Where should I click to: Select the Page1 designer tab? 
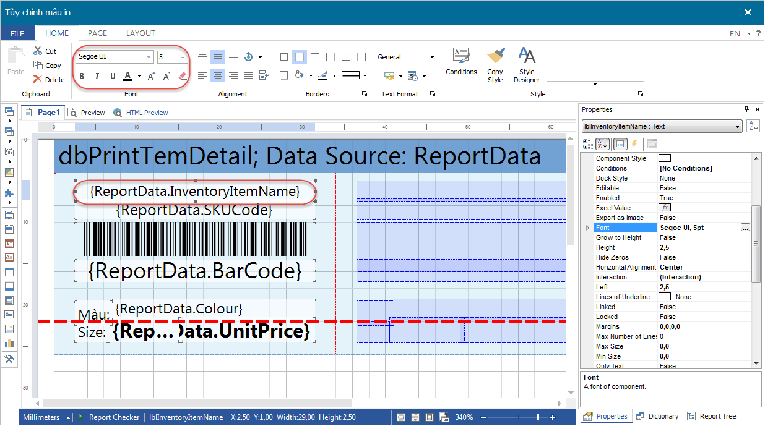pyautogui.click(x=42, y=113)
